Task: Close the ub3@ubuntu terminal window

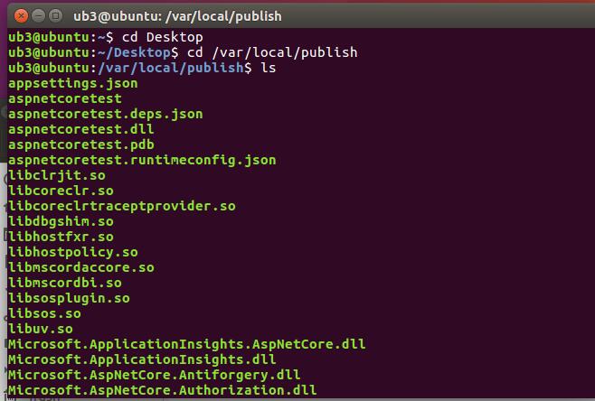Action: click(22, 16)
